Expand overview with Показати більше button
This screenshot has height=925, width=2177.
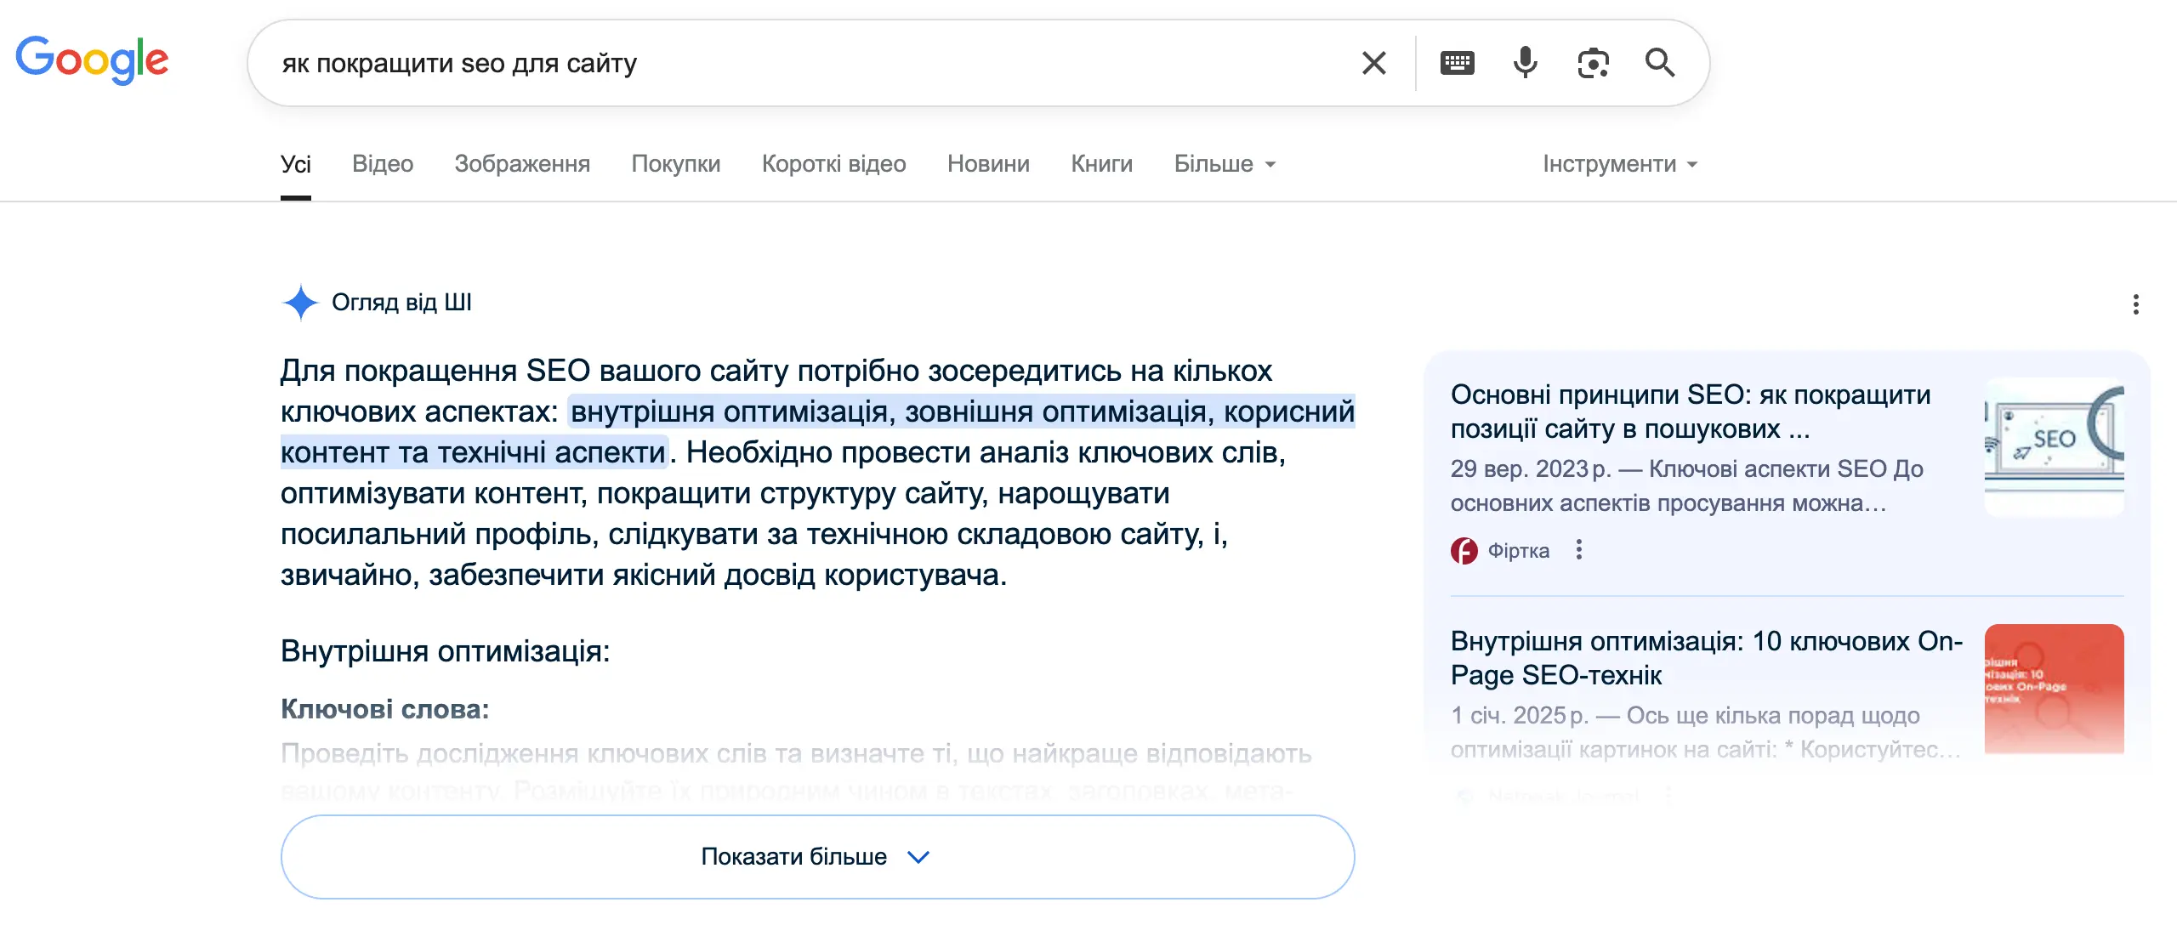[x=817, y=856]
